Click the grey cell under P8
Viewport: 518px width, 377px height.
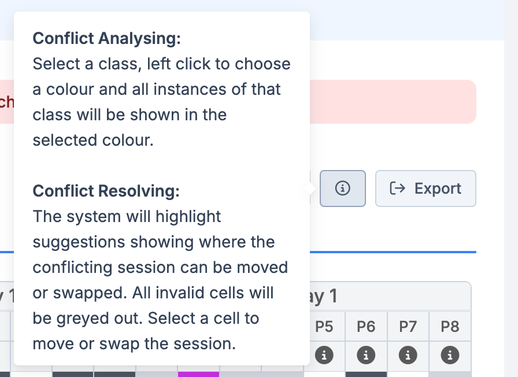(450, 374)
